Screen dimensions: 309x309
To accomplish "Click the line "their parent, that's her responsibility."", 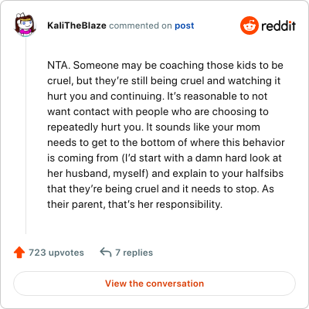I will tap(134, 205).
